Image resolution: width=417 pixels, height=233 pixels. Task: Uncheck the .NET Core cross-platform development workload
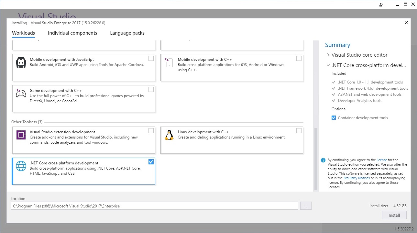point(151,162)
